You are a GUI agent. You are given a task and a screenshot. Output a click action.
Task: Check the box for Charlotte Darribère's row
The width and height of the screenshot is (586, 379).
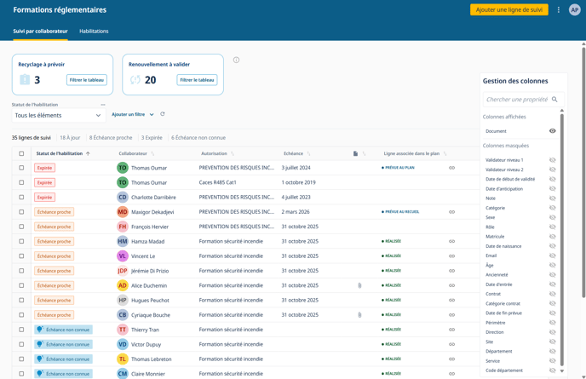coord(21,198)
